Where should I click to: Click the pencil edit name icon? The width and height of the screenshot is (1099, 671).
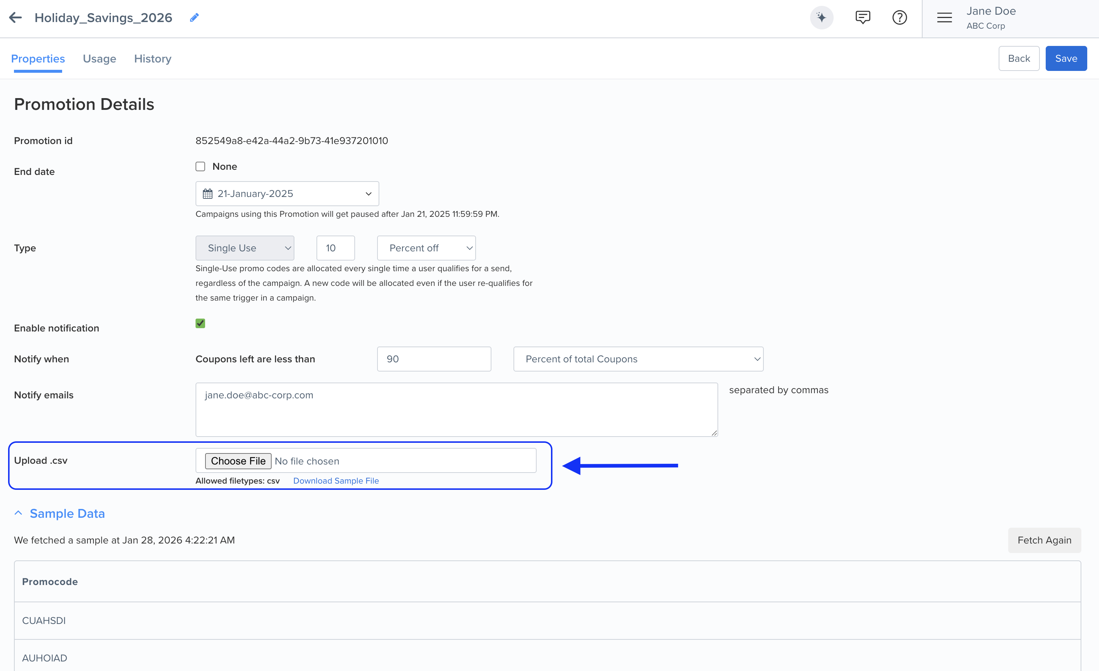tap(194, 17)
